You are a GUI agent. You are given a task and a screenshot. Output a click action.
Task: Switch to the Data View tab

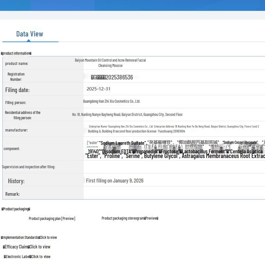click(30, 34)
